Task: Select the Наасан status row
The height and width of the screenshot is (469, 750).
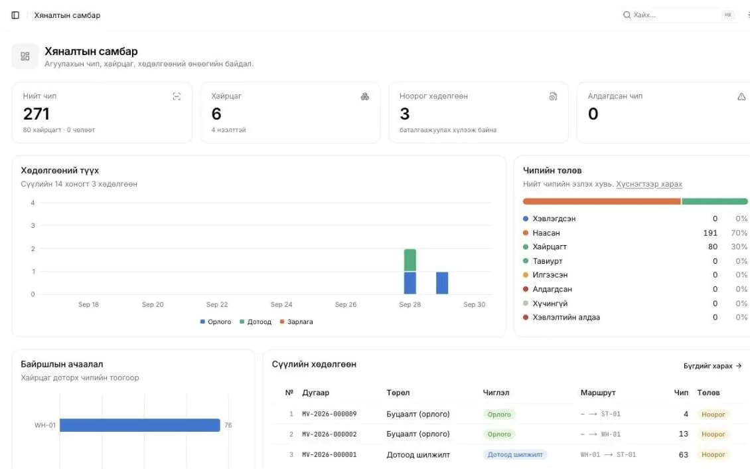Action: [x=635, y=233]
